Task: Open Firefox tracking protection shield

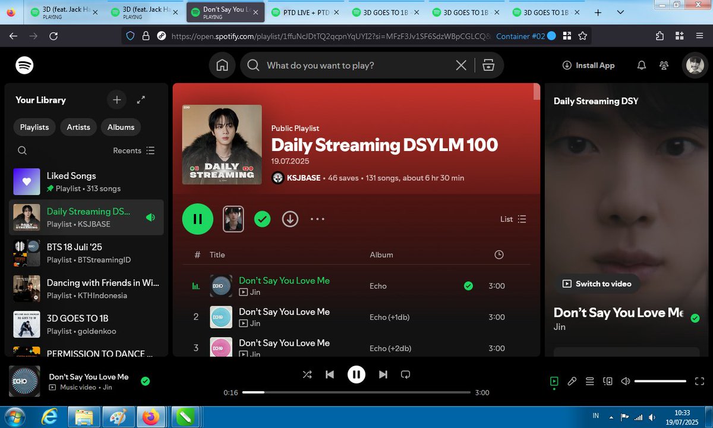Action: click(x=131, y=36)
